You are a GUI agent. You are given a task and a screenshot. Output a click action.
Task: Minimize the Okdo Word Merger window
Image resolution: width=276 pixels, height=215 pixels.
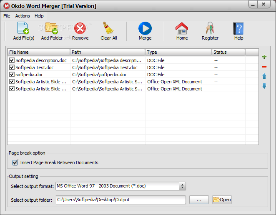[x=253, y=5]
